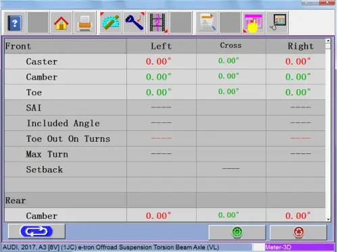Select right front Toe value
The height and width of the screenshot is (252, 338).
pos(298,93)
